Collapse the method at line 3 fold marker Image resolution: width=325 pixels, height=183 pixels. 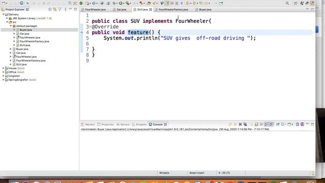tap(90, 27)
